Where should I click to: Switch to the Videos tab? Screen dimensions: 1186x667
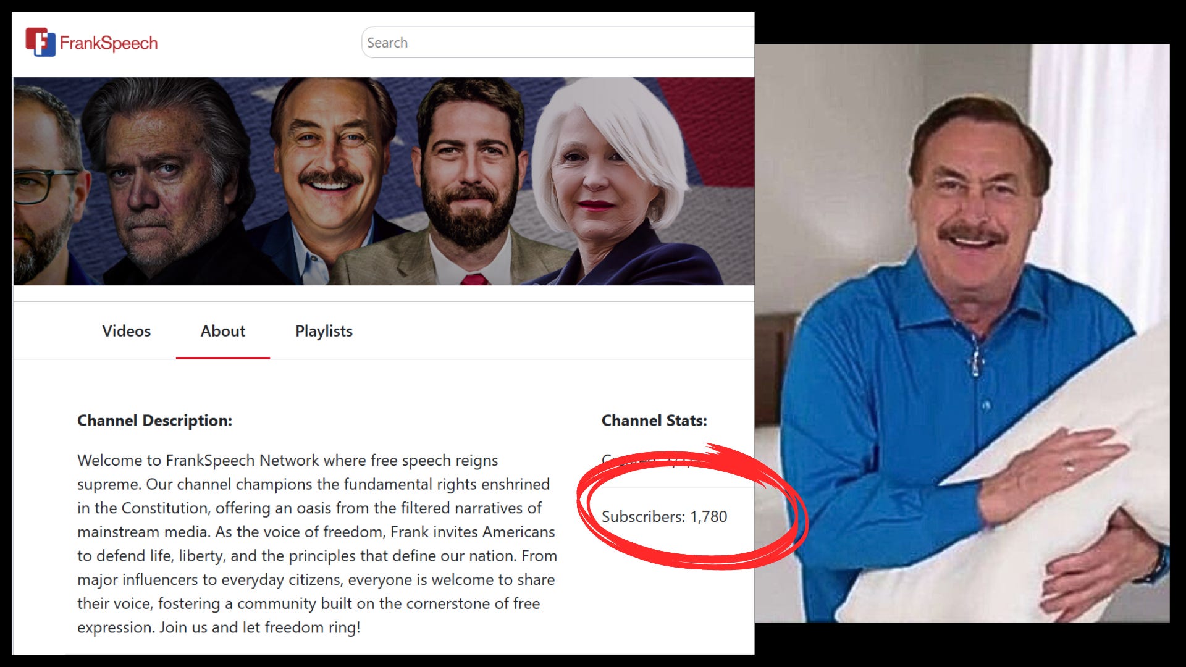click(126, 331)
